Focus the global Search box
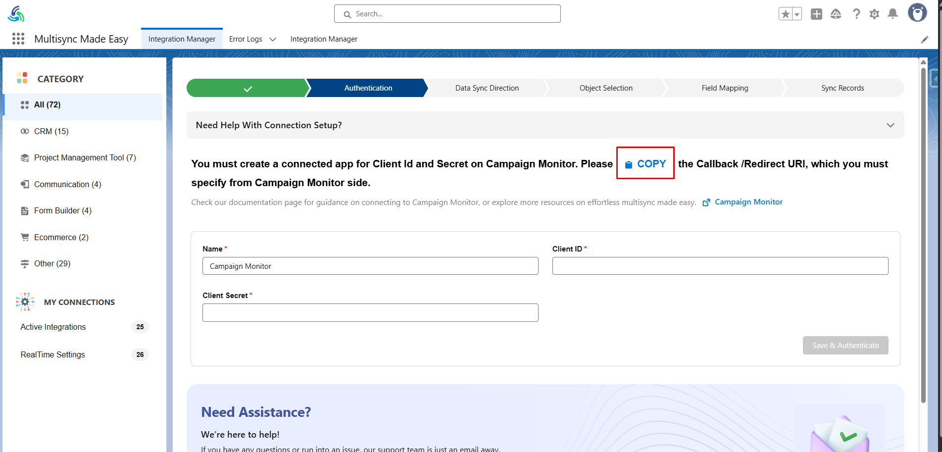The width and height of the screenshot is (942, 452). pos(447,14)
